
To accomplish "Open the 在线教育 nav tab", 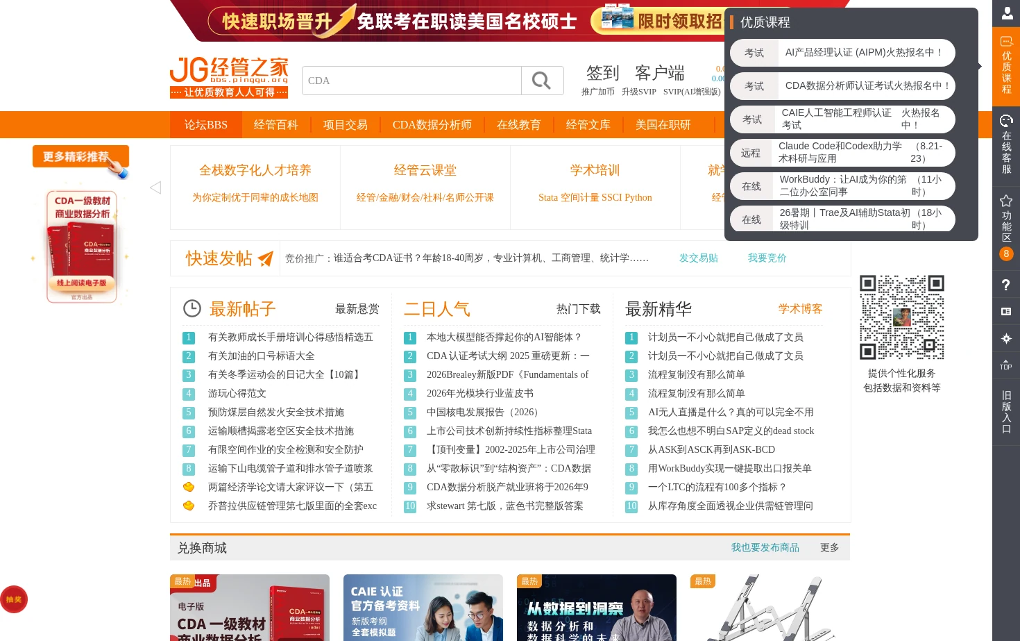I will 519,125.
